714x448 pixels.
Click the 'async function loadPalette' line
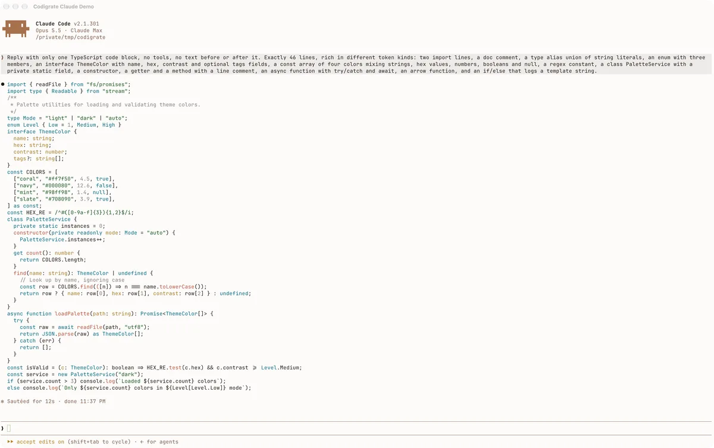click(110, 314)
